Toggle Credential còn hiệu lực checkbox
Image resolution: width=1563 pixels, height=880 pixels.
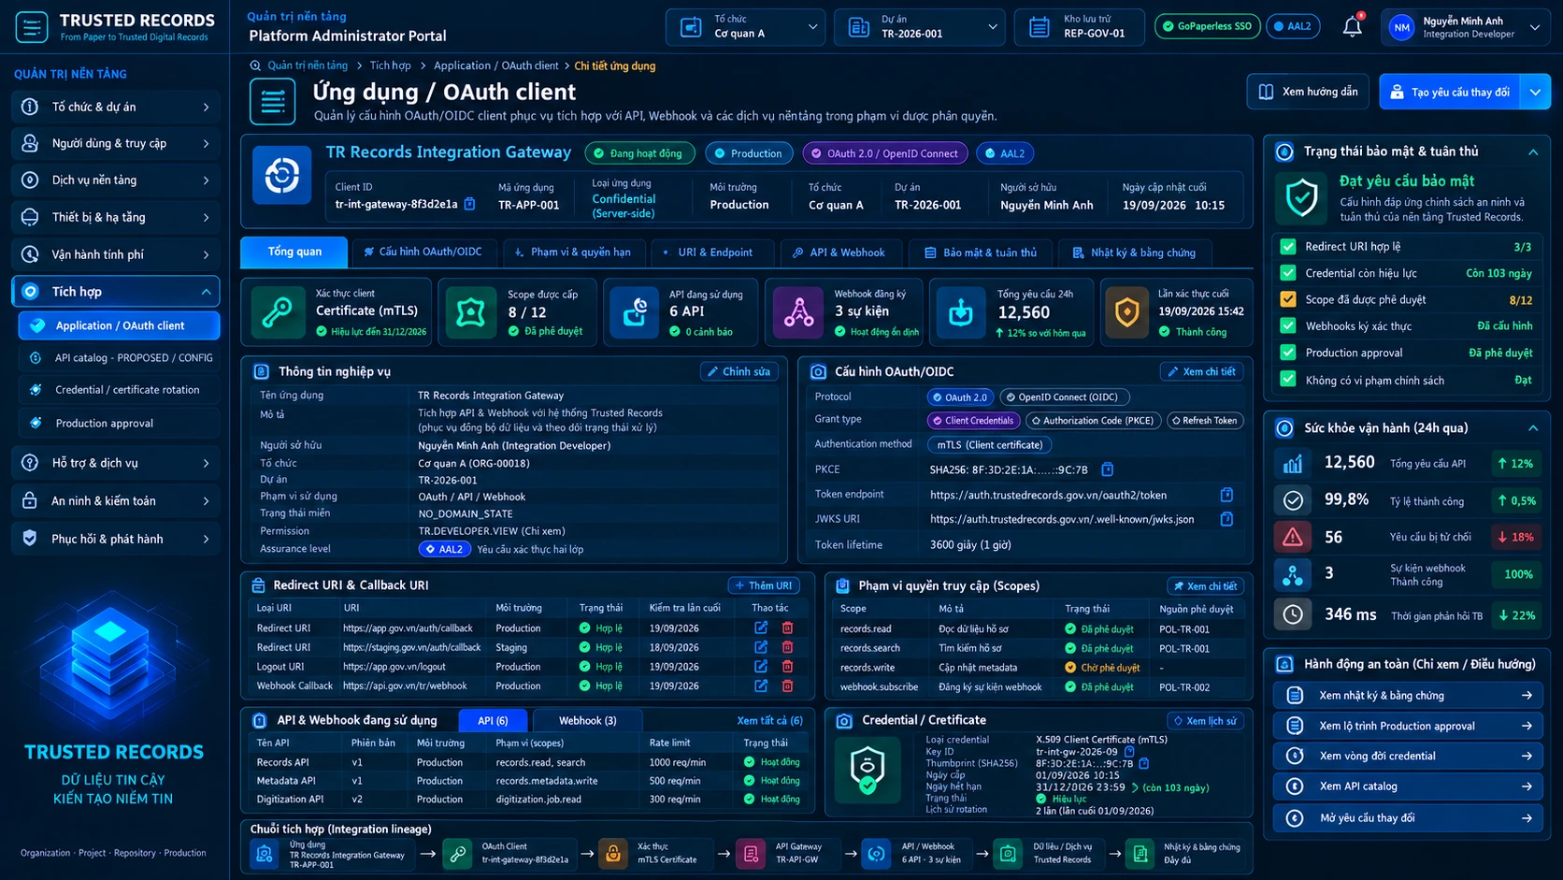pyautogui.click(x=1288, y=273)
